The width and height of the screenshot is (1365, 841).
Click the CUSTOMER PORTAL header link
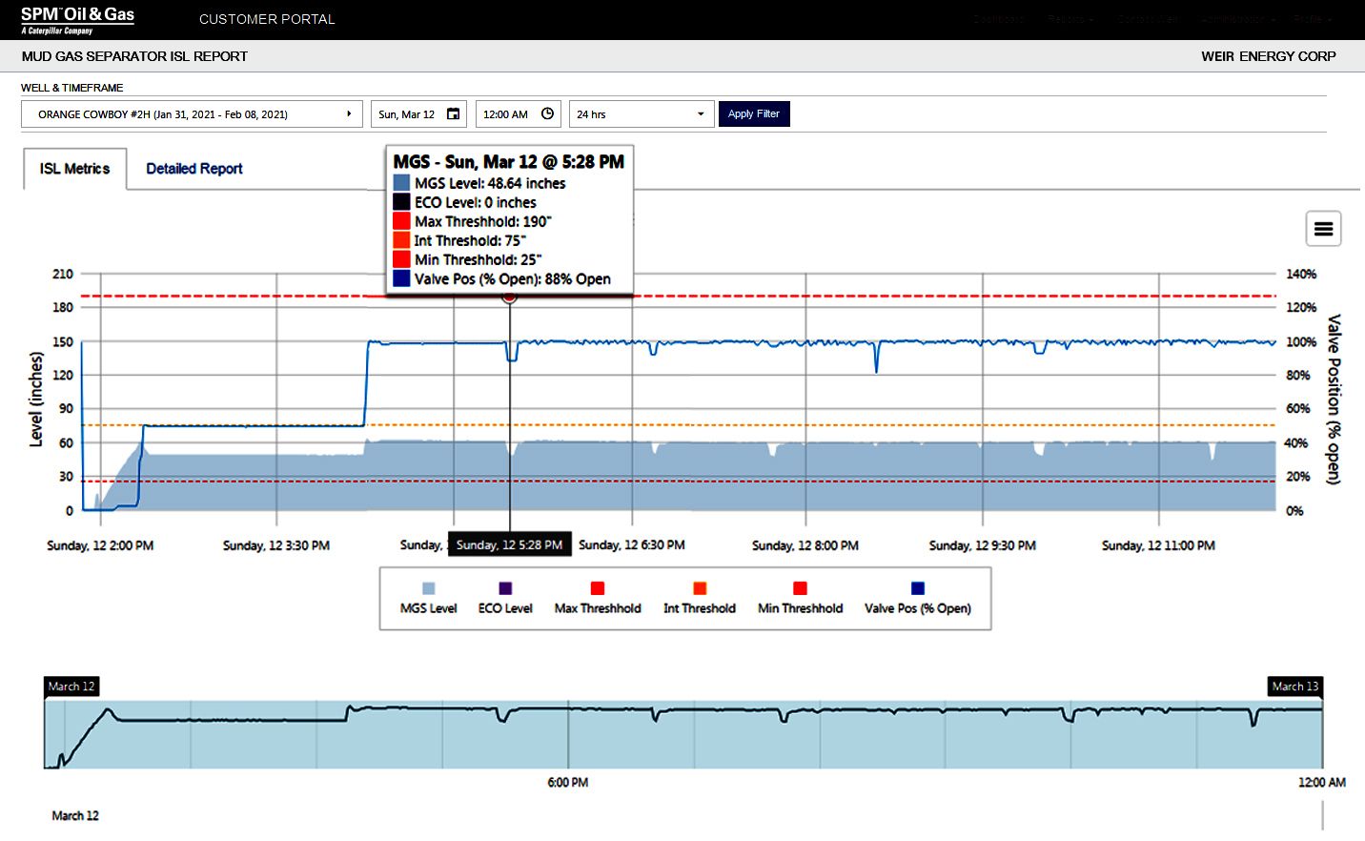(267, 19)
